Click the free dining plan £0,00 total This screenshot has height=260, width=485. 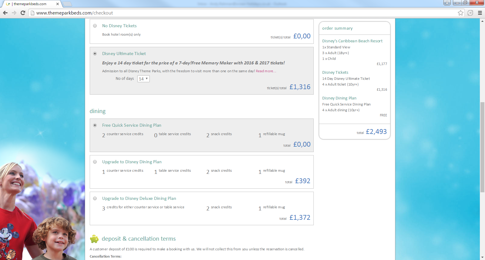click(302, 144)
